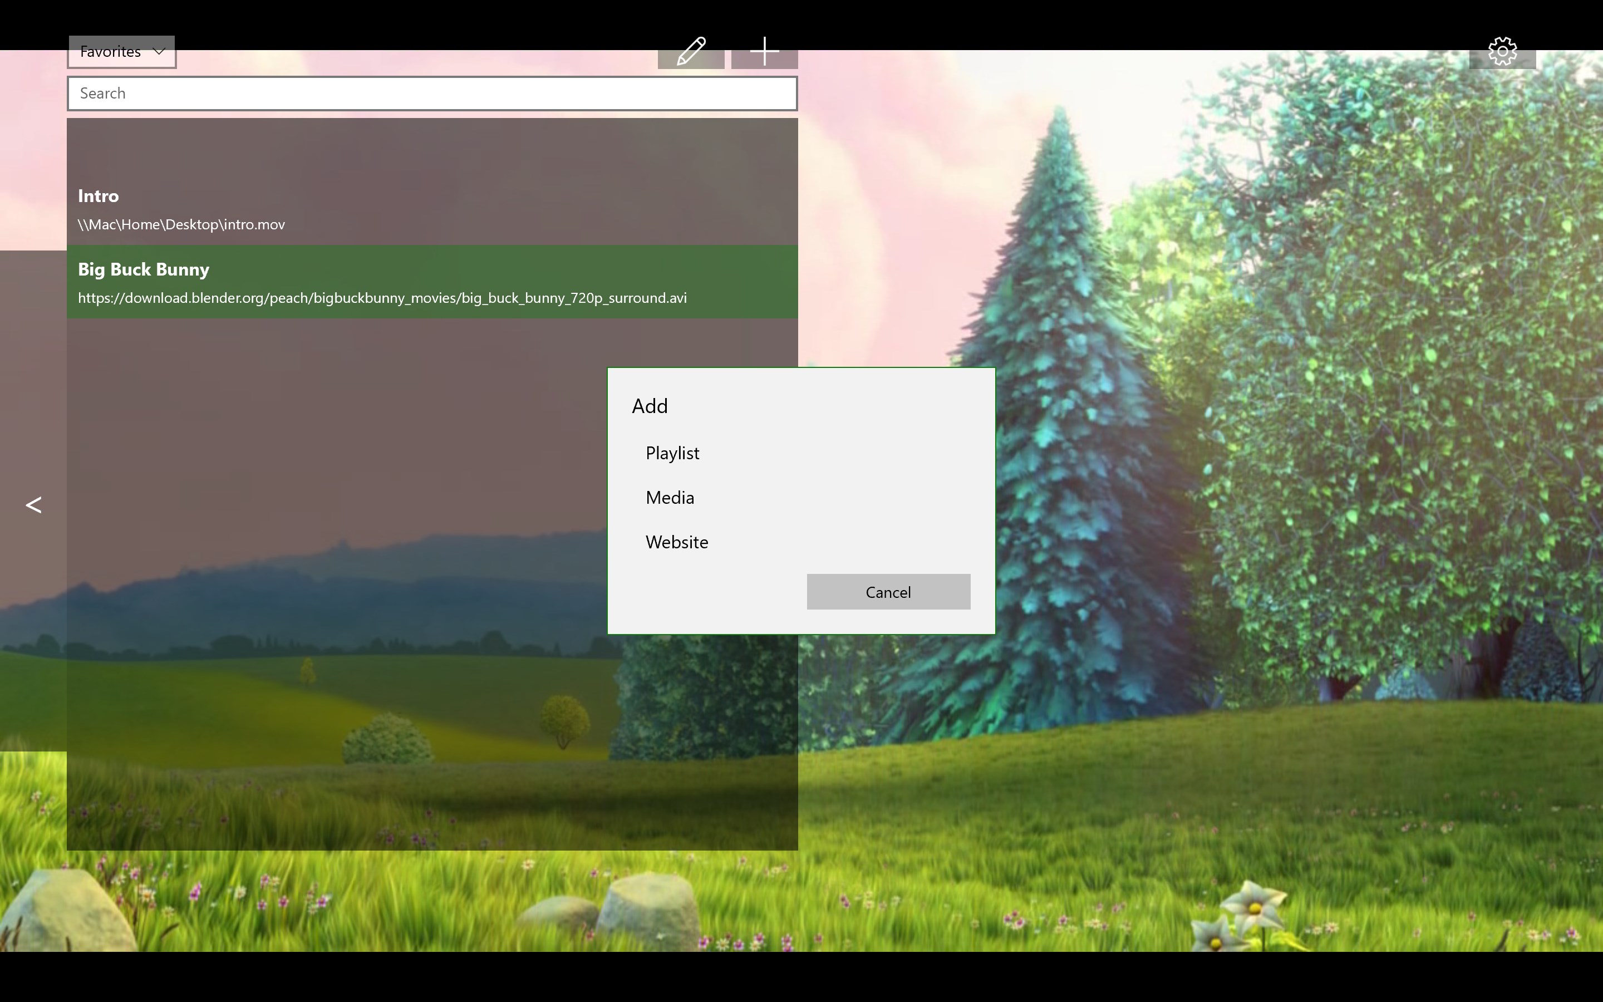Viewport: 1603px width, 1002px height.
Task: Open the Favorites dropdown
Action: pyautogui.click(x=122, y=52)
